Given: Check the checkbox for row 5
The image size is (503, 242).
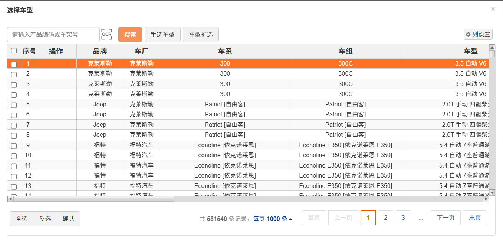Looking at the screenshot, I should coord(14,105).
